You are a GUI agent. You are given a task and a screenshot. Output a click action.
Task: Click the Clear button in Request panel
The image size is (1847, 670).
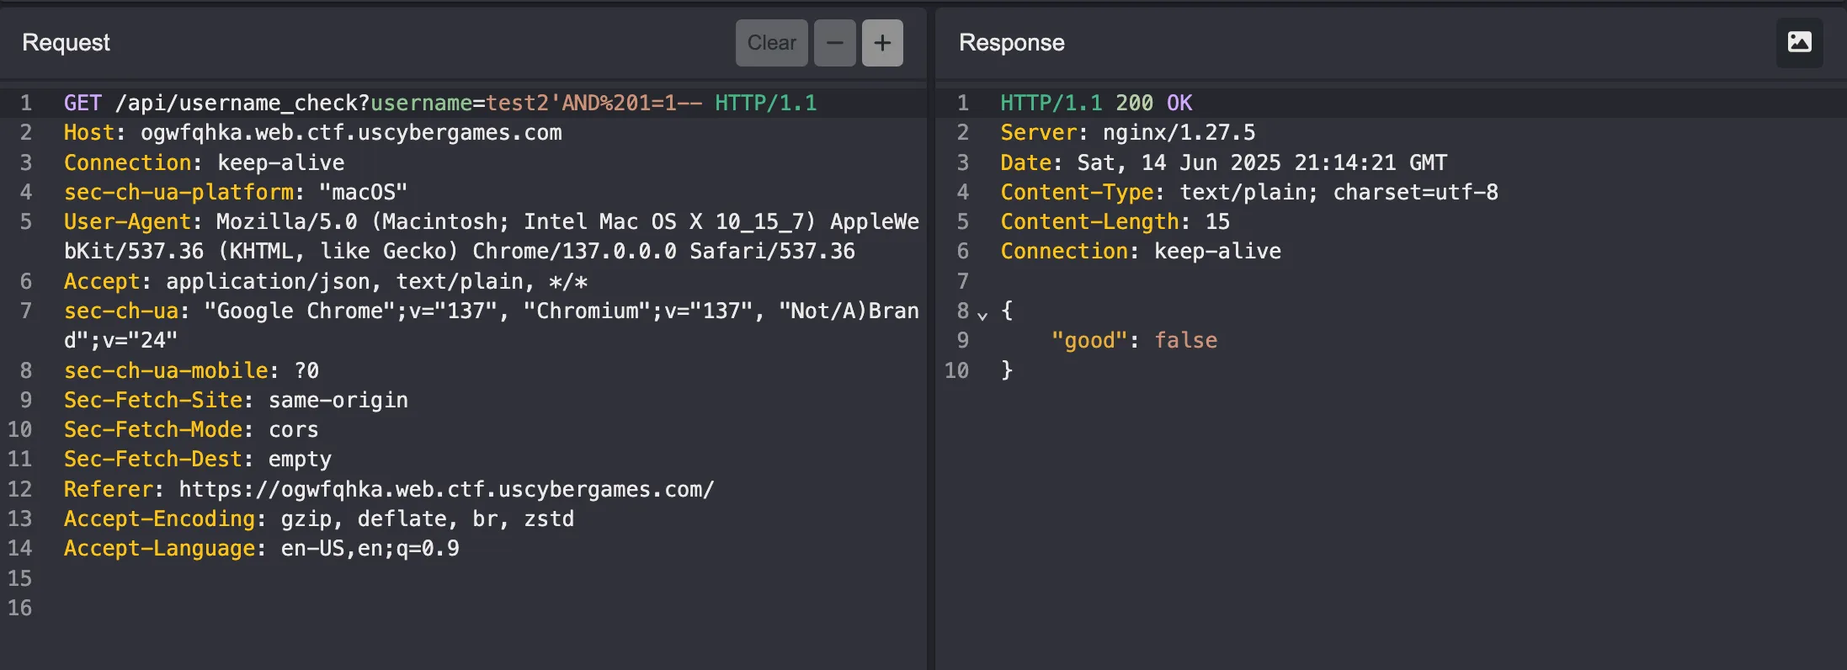(771, 43)
